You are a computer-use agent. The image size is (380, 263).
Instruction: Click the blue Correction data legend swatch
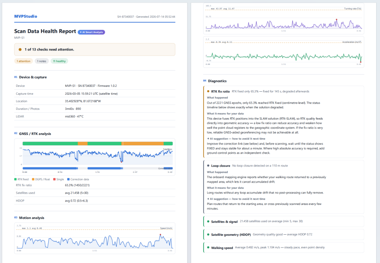[x=68, y=179]
